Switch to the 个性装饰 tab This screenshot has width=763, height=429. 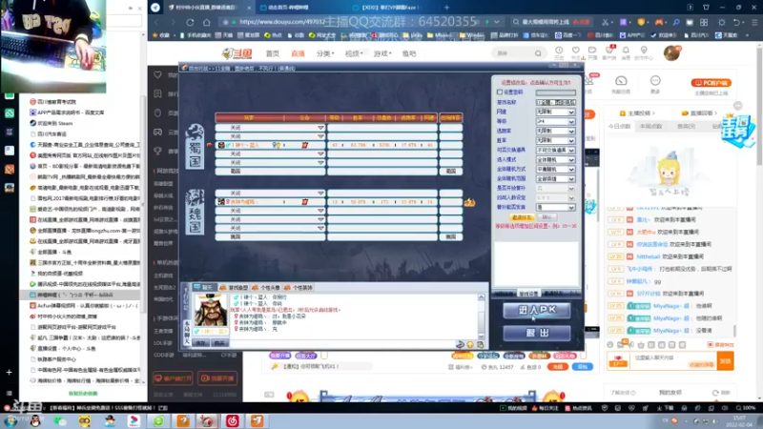[299, 288]
